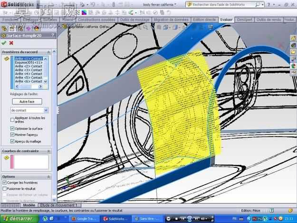The height and width of the screenshot is (223, 297).
Task: Open the FeatureManager design tree tab
Action: [4, 29]
